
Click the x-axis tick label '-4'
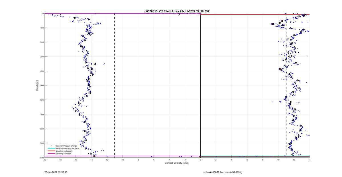pyautogui.click(x=169, y=160)
